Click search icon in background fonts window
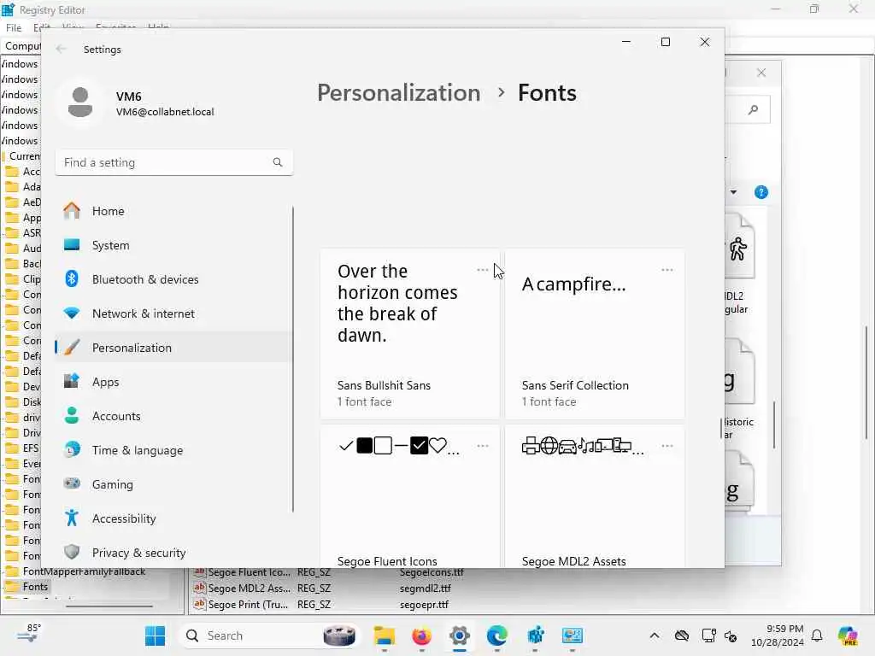 pos(754,109)
